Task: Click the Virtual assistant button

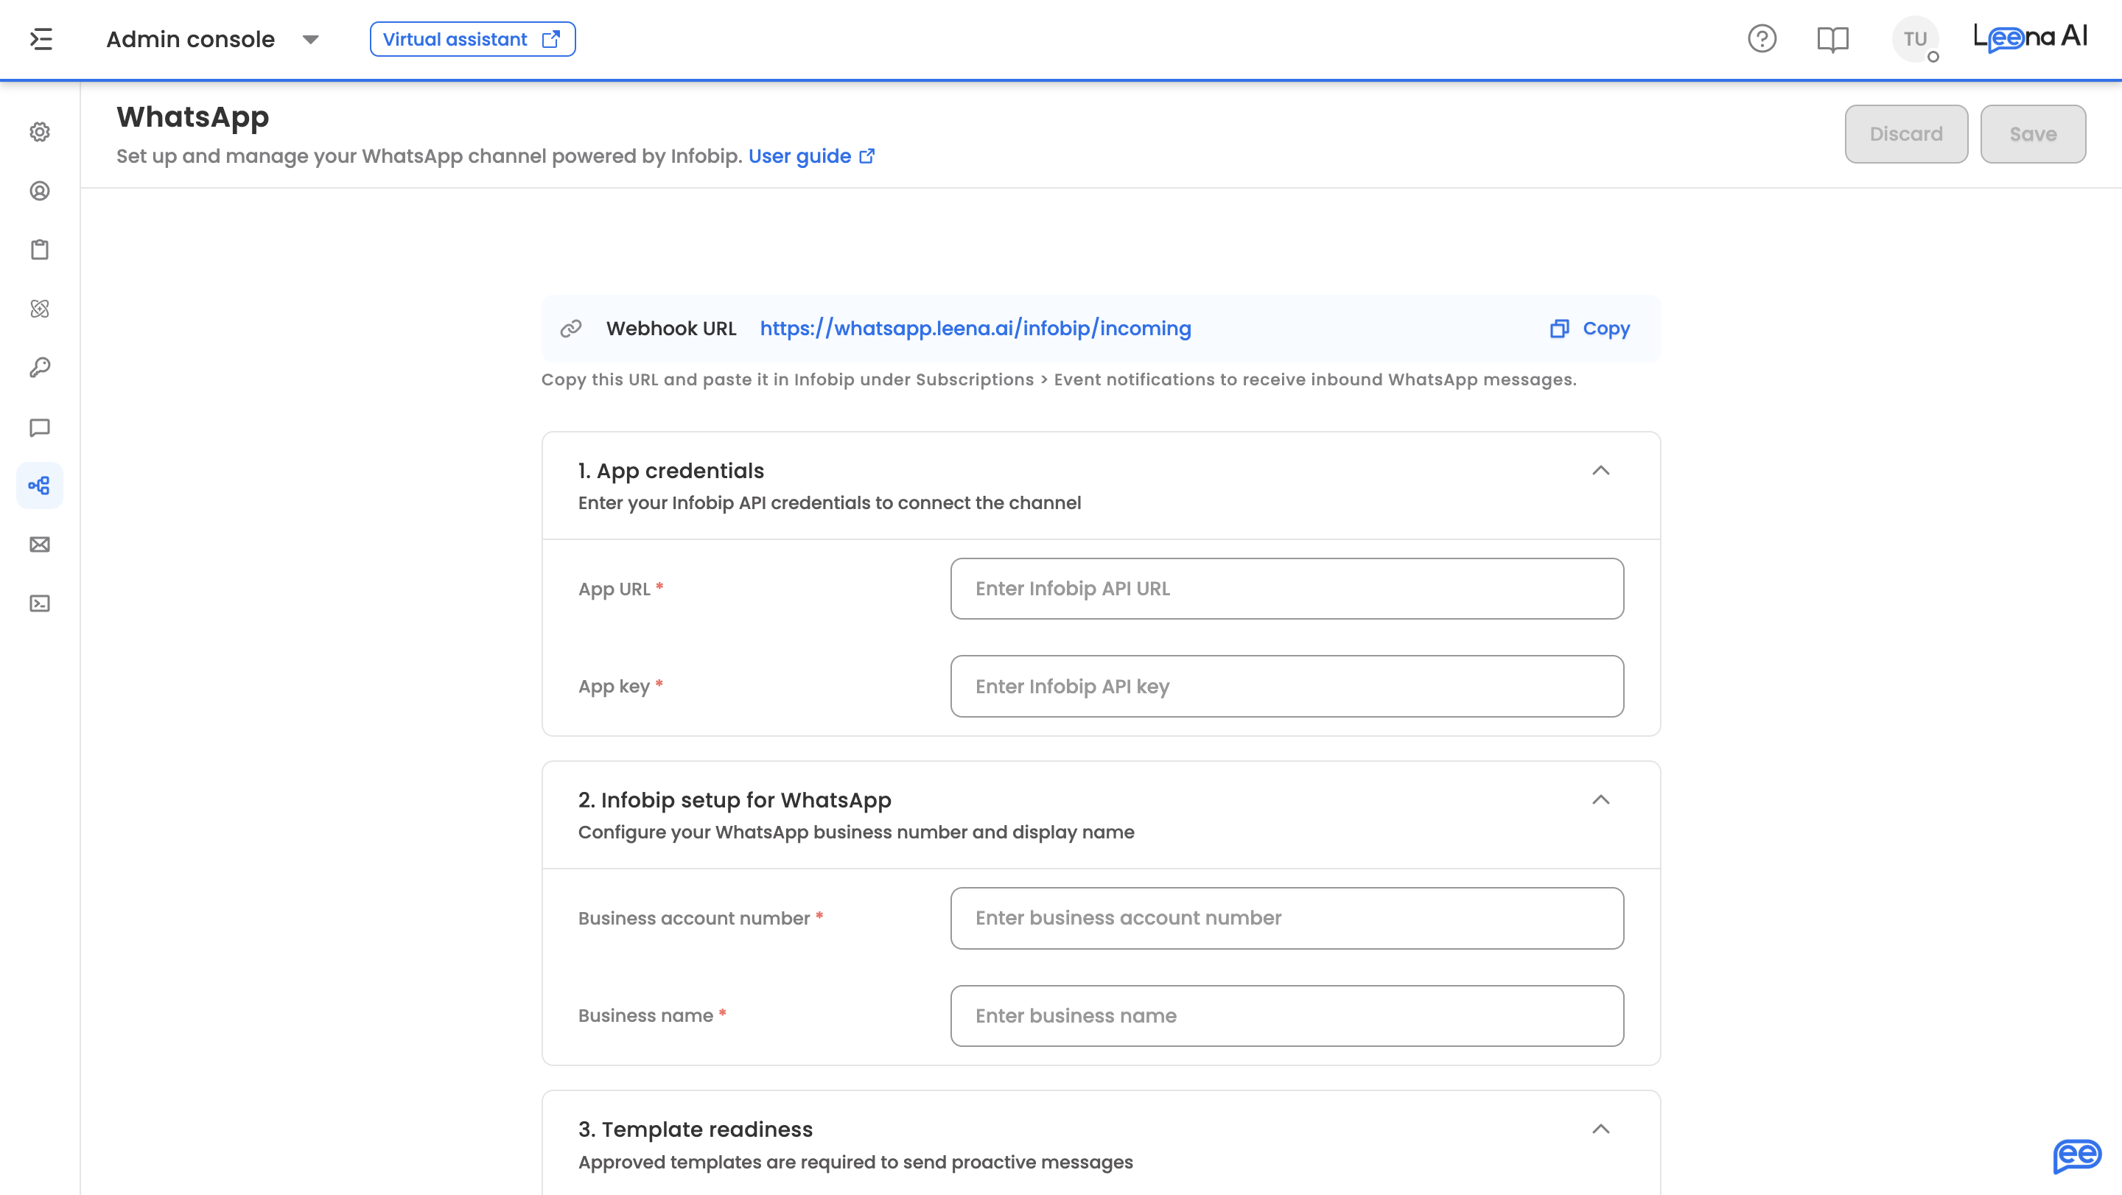Action: (472, 39)
